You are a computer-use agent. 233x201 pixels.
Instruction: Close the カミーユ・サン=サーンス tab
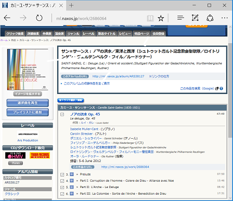61,6
